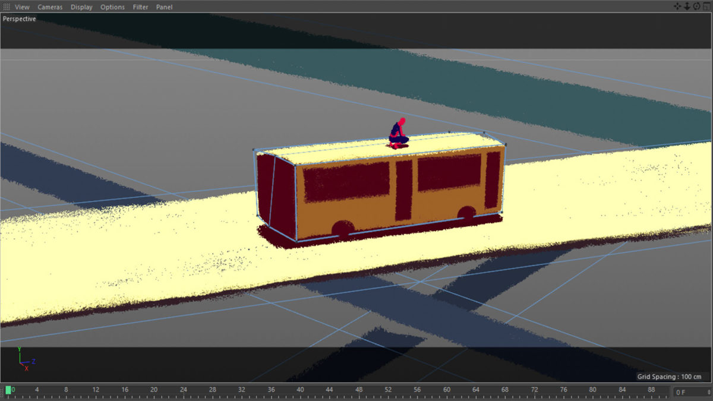
Task: Click the viewport zoom (dolly camera) icon
Action: [x=687, y=7]
